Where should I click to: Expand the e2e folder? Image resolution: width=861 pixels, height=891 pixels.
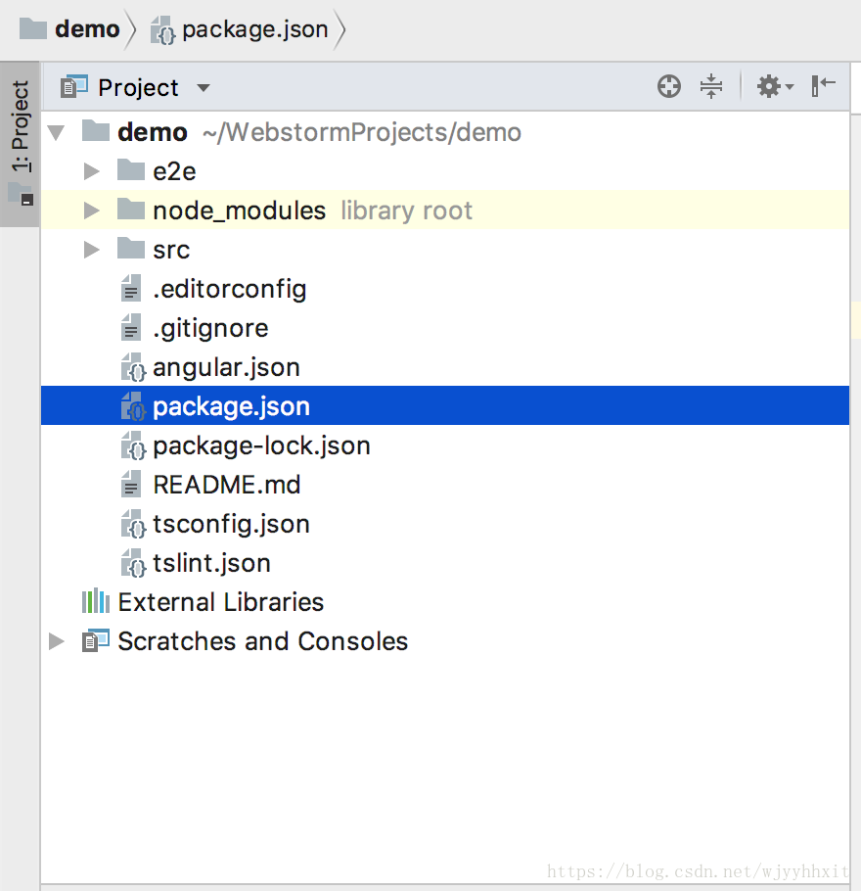click(91, 171)
